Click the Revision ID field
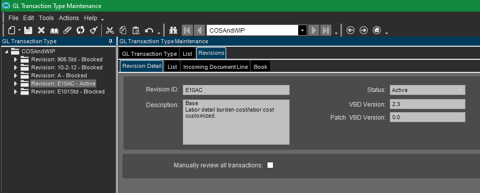480x193 pixels. [236, 90]
